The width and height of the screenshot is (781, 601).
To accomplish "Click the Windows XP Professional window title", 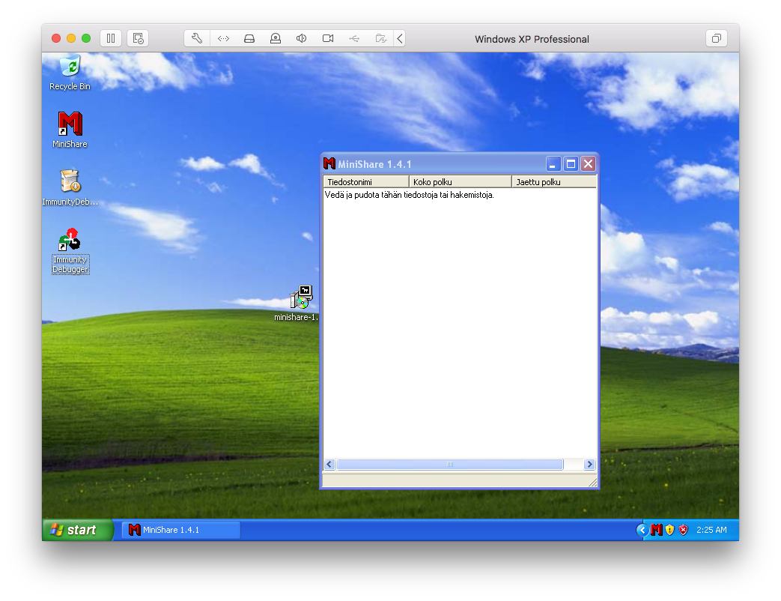I will pos(532,39).
